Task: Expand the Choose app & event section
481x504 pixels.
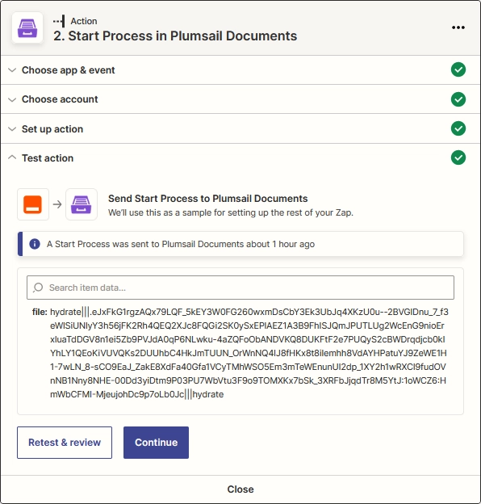Action: pos(240,70)
